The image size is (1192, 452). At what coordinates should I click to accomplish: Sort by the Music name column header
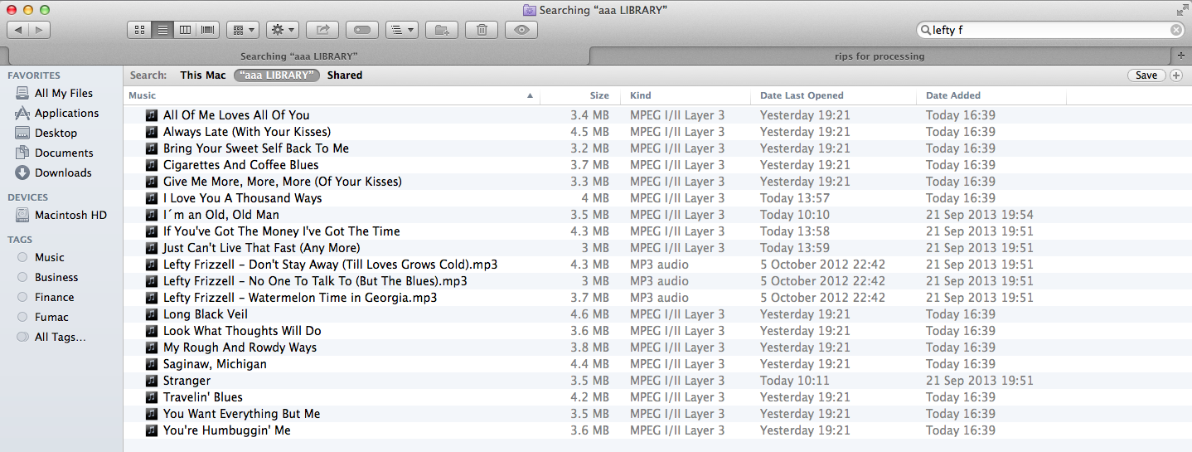point(332,95)
